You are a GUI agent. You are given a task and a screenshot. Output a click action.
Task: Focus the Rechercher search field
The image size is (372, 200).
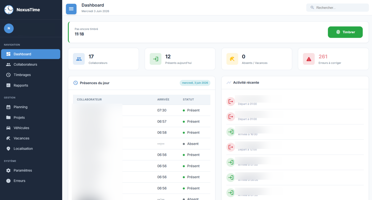[x=337, y=8]
